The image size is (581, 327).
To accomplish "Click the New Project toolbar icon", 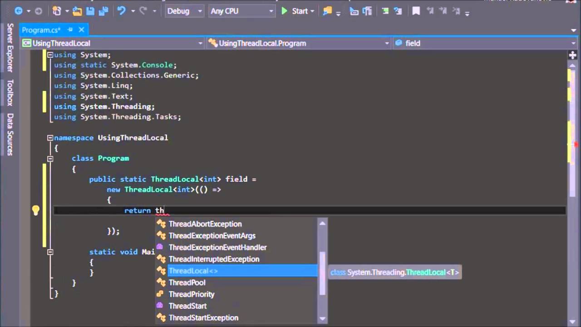I will coord(57,11).
